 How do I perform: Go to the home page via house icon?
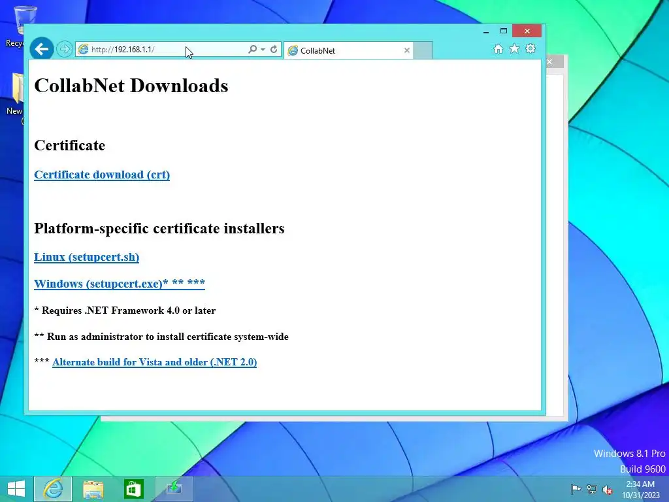pyautogui.click(x=498, y=48)
